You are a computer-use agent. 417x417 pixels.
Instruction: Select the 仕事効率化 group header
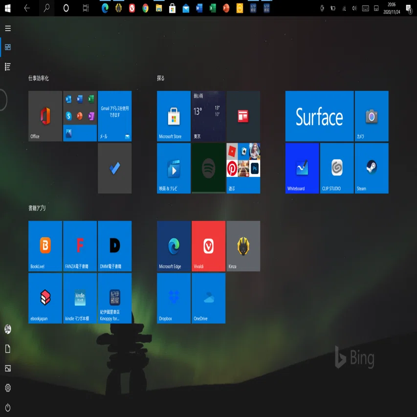point(39,78)
